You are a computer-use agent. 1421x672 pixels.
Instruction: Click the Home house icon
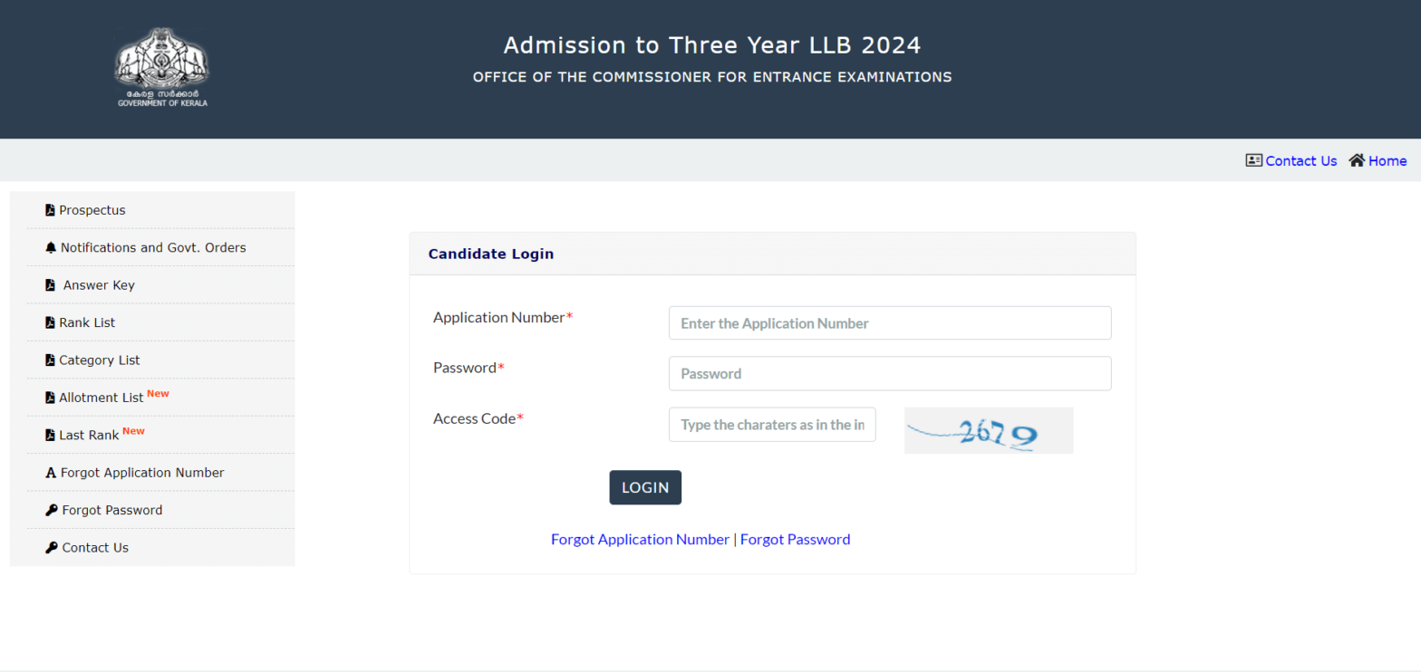(1356, 159)
